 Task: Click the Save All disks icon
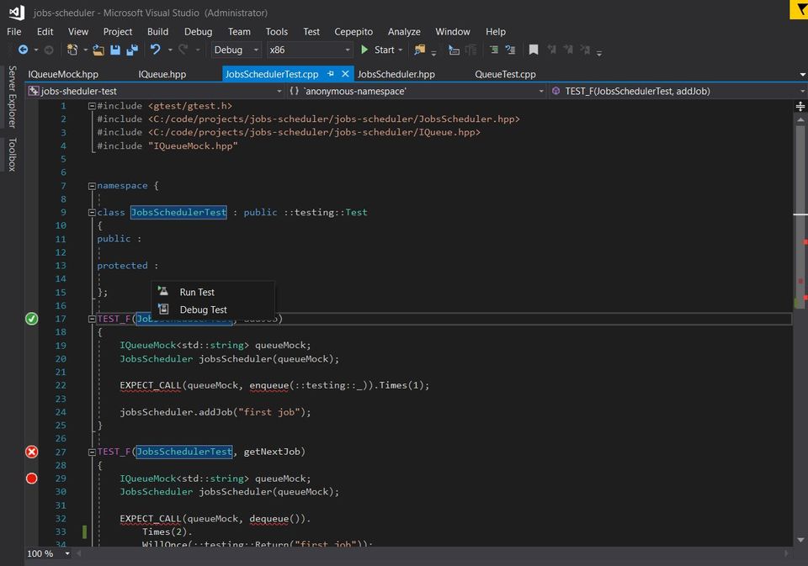click(132, 50)
